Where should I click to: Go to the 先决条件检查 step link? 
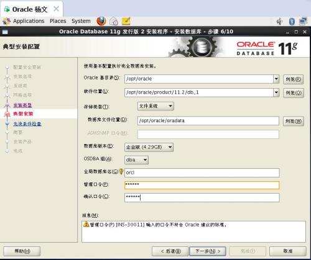[27, 123]
